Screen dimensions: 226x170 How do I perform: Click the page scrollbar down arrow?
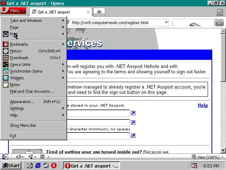(x=223, y=150)
